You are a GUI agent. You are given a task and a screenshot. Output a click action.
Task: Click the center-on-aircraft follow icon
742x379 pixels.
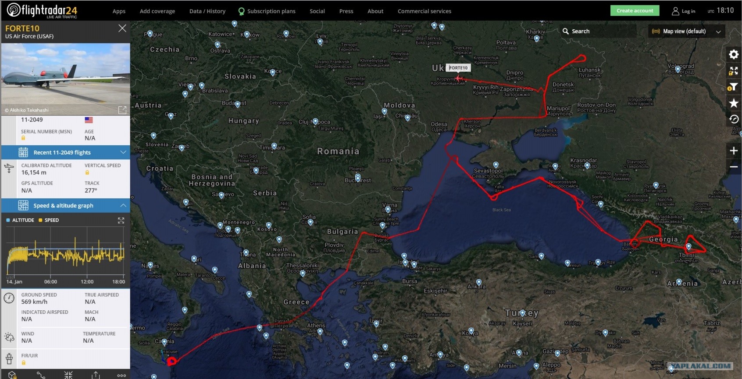[68, 375]
